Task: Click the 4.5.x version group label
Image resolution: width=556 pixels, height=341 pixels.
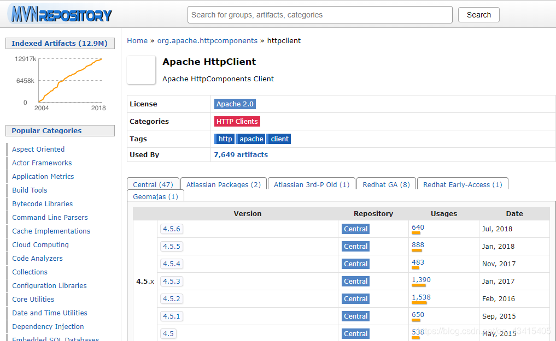Action: [145, 281]
